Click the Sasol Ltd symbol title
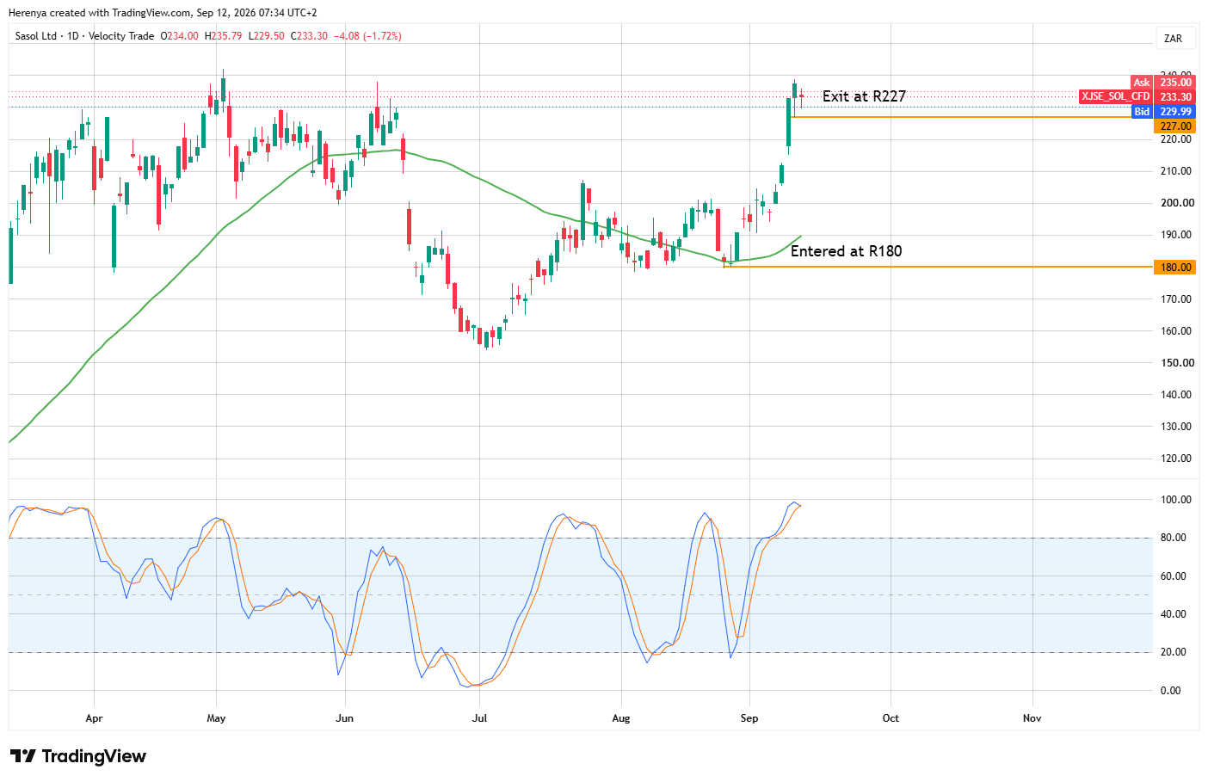 tap(36, 36)
